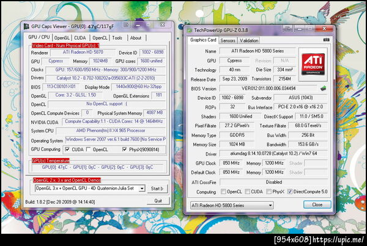Click the BIOS save chip icon in GPU-Z
This screenshot has width=367, height=246.
[x=323, y=88]
